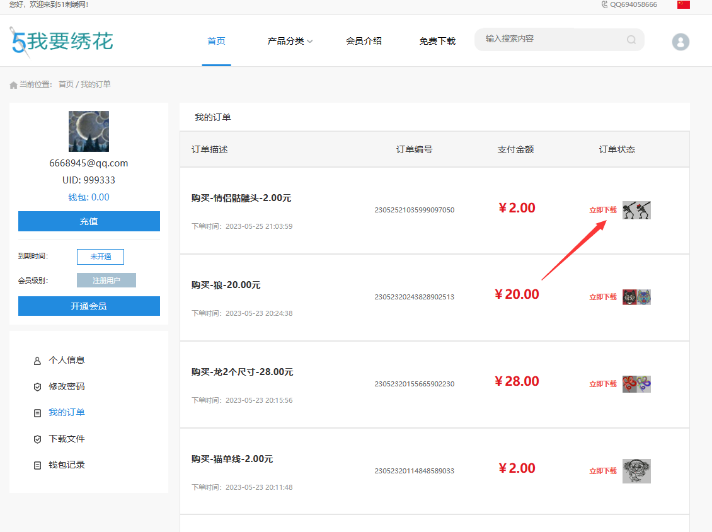Click the 我的订单 list icon

37,413
